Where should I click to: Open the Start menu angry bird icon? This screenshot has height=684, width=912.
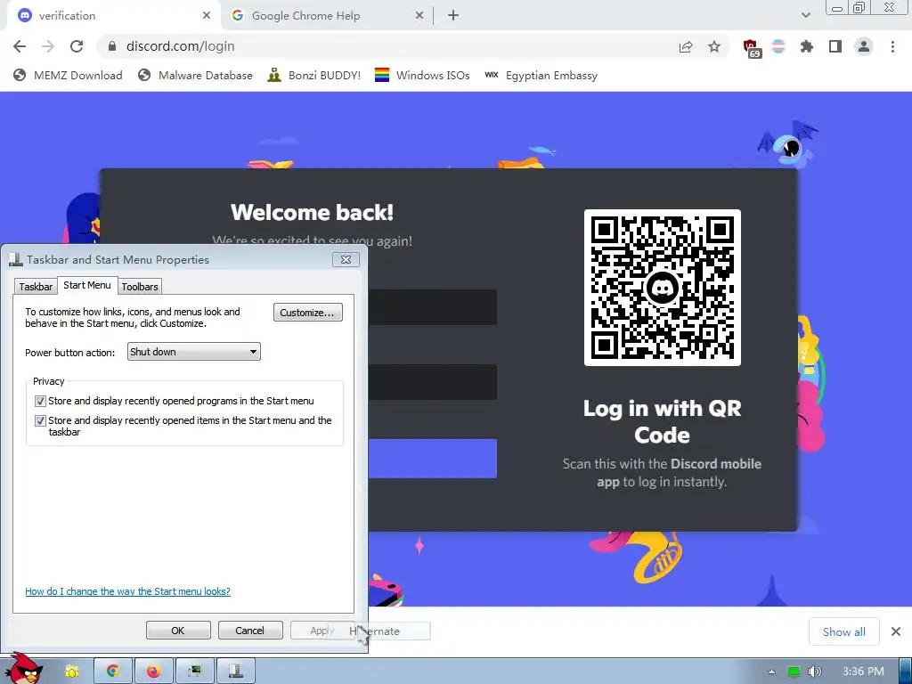click(x=23, y=669)
